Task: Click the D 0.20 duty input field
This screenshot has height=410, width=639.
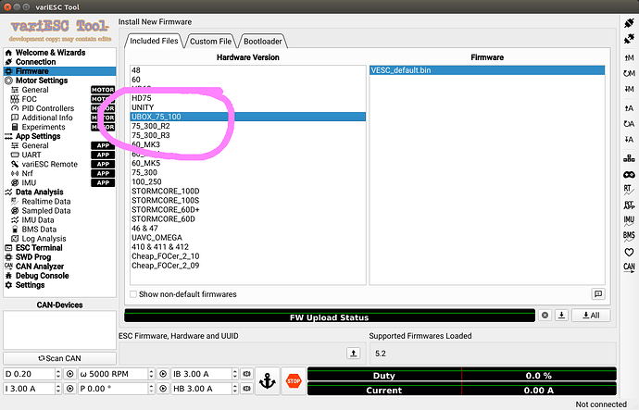Action: coord(29,374)
